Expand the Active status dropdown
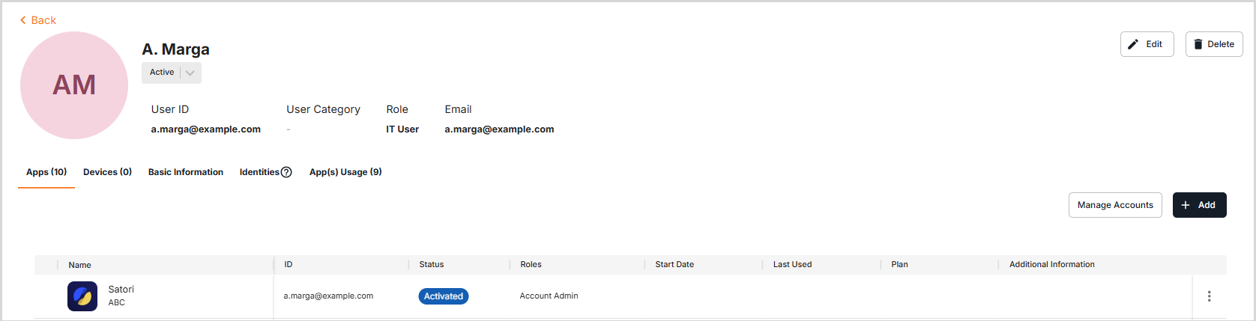 (x=190, y=73)
